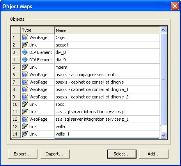Sort by the Type column header
The width and height of the screenshot is (181, 166).
tap(37, 30)
